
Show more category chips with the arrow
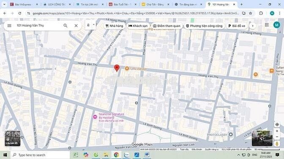click(252, 26)
